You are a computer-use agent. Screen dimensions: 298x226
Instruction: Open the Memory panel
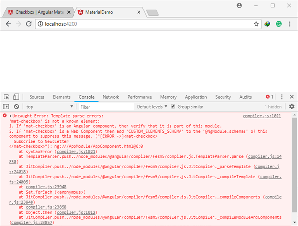point(169,97)
